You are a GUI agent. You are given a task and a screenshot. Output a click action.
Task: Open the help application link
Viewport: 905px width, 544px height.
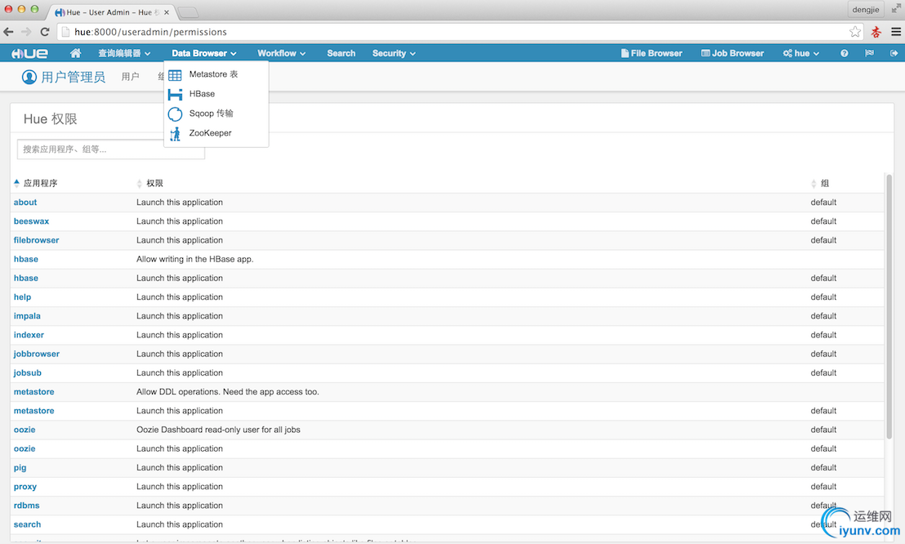pyautogui.click(x=23, y=297)
